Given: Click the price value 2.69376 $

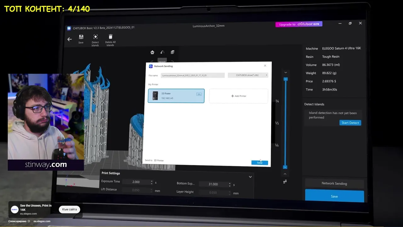Looking at the screenshot, I should click(x=329, y=81).
